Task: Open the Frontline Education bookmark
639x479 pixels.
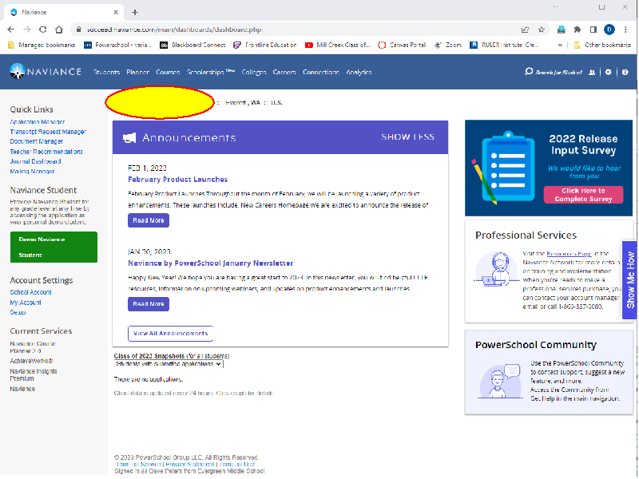Action: point(265,45)
